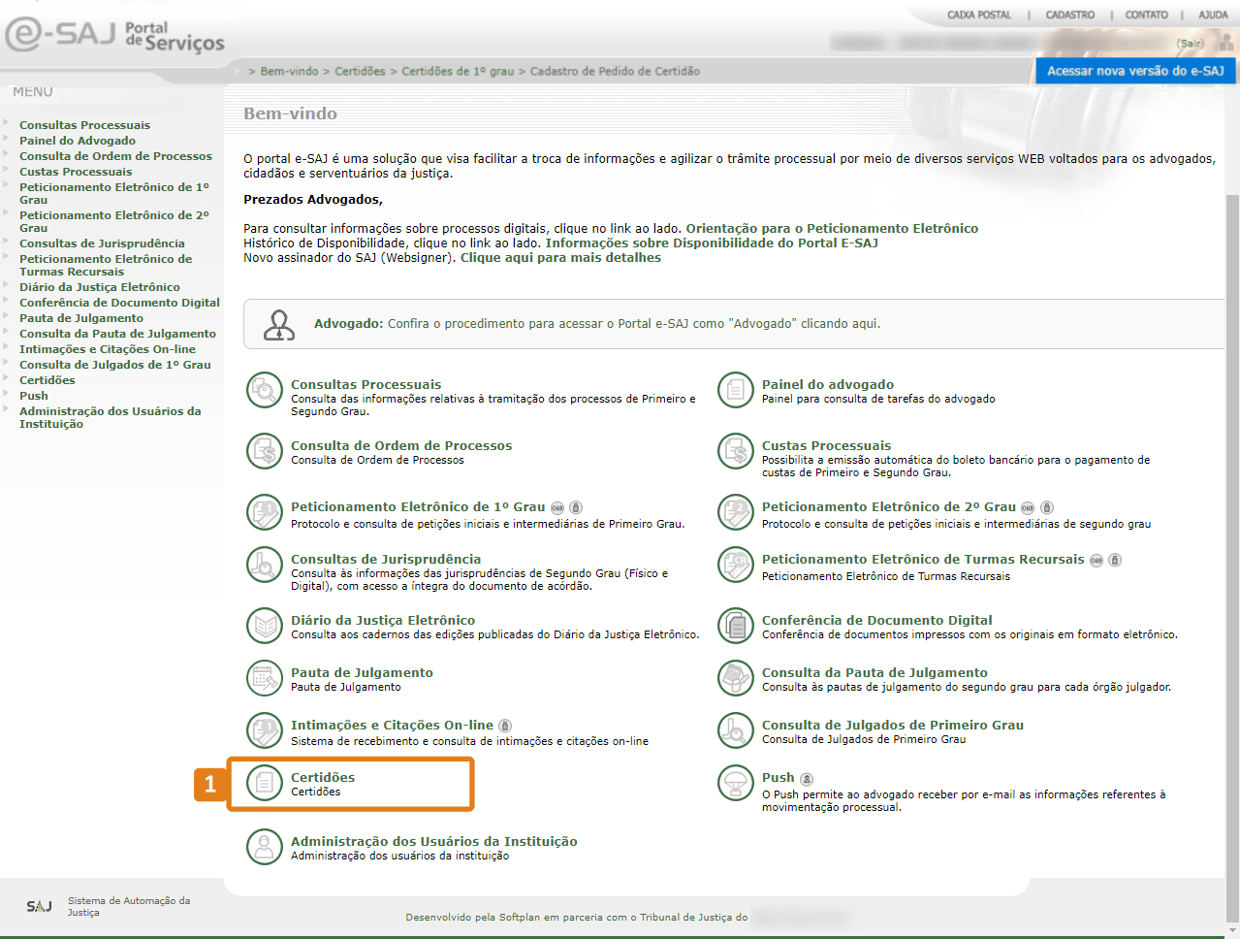Open CADASTRO in the top menu

tap(1070, 15)
